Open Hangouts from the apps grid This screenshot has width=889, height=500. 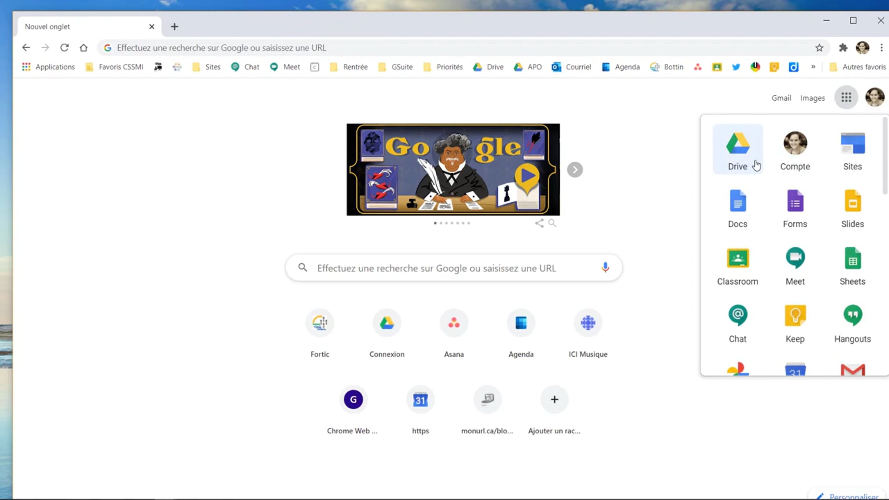pos(852,323)
